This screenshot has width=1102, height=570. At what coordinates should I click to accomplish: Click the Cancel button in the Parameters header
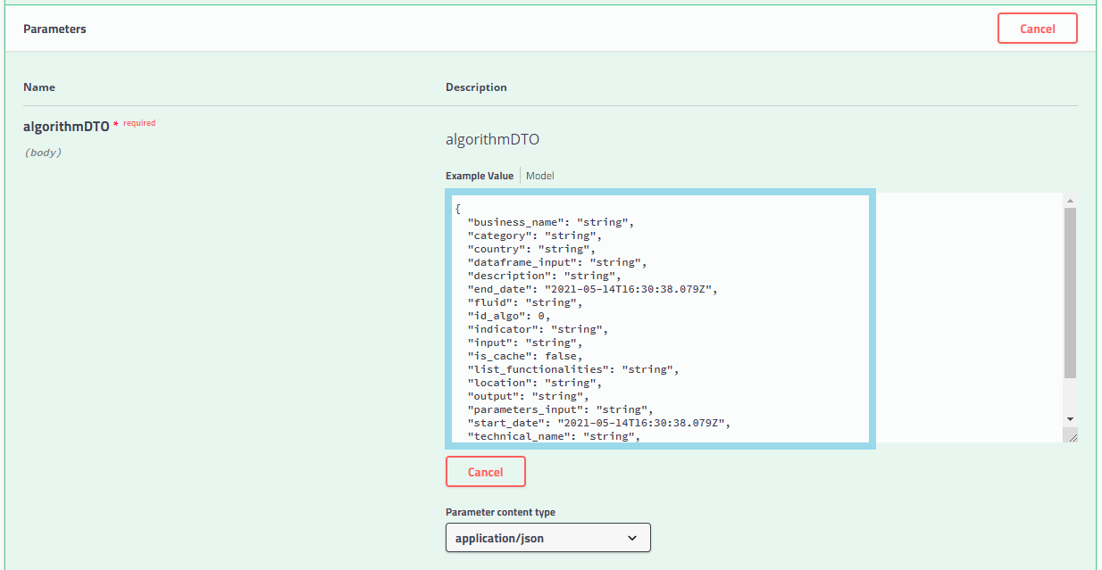pyautogui.click(x=1037, y=28)
